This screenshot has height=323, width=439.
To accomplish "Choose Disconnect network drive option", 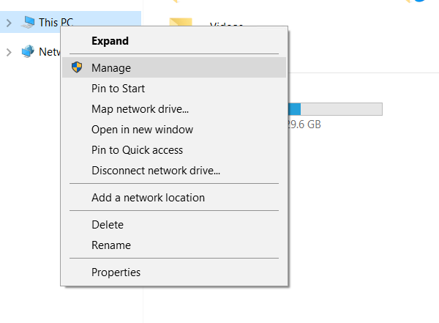I will click(x=155, y=171).
